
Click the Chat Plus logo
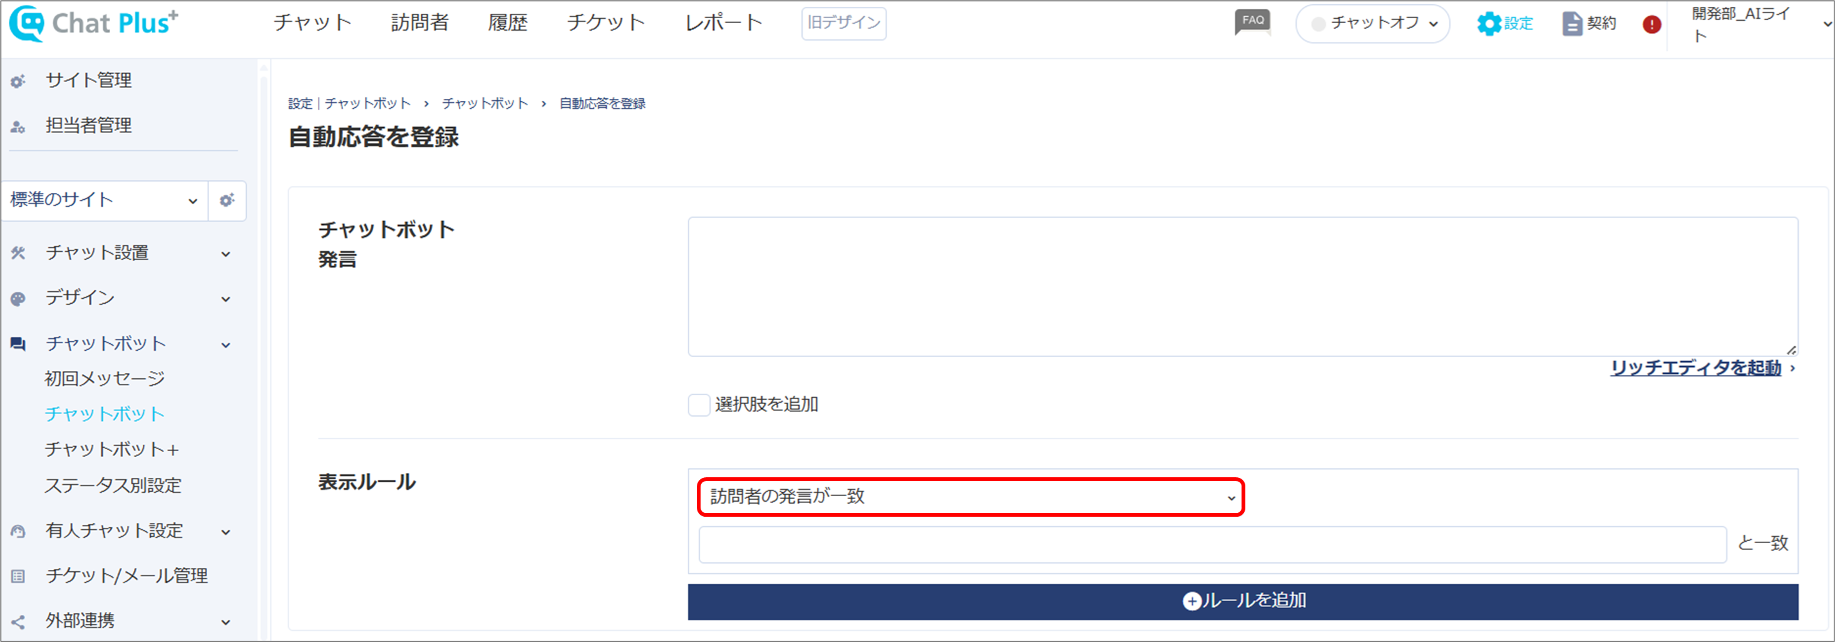click(93, 23)
